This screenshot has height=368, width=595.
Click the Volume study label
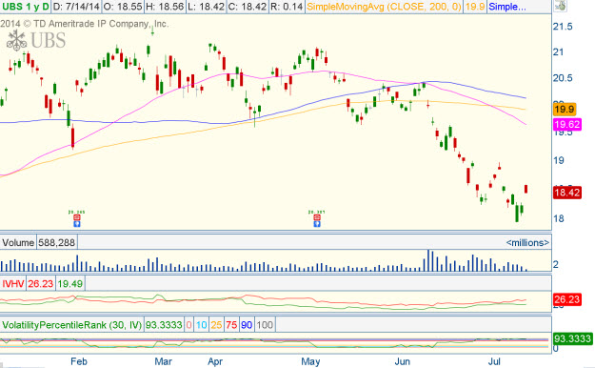18,242
